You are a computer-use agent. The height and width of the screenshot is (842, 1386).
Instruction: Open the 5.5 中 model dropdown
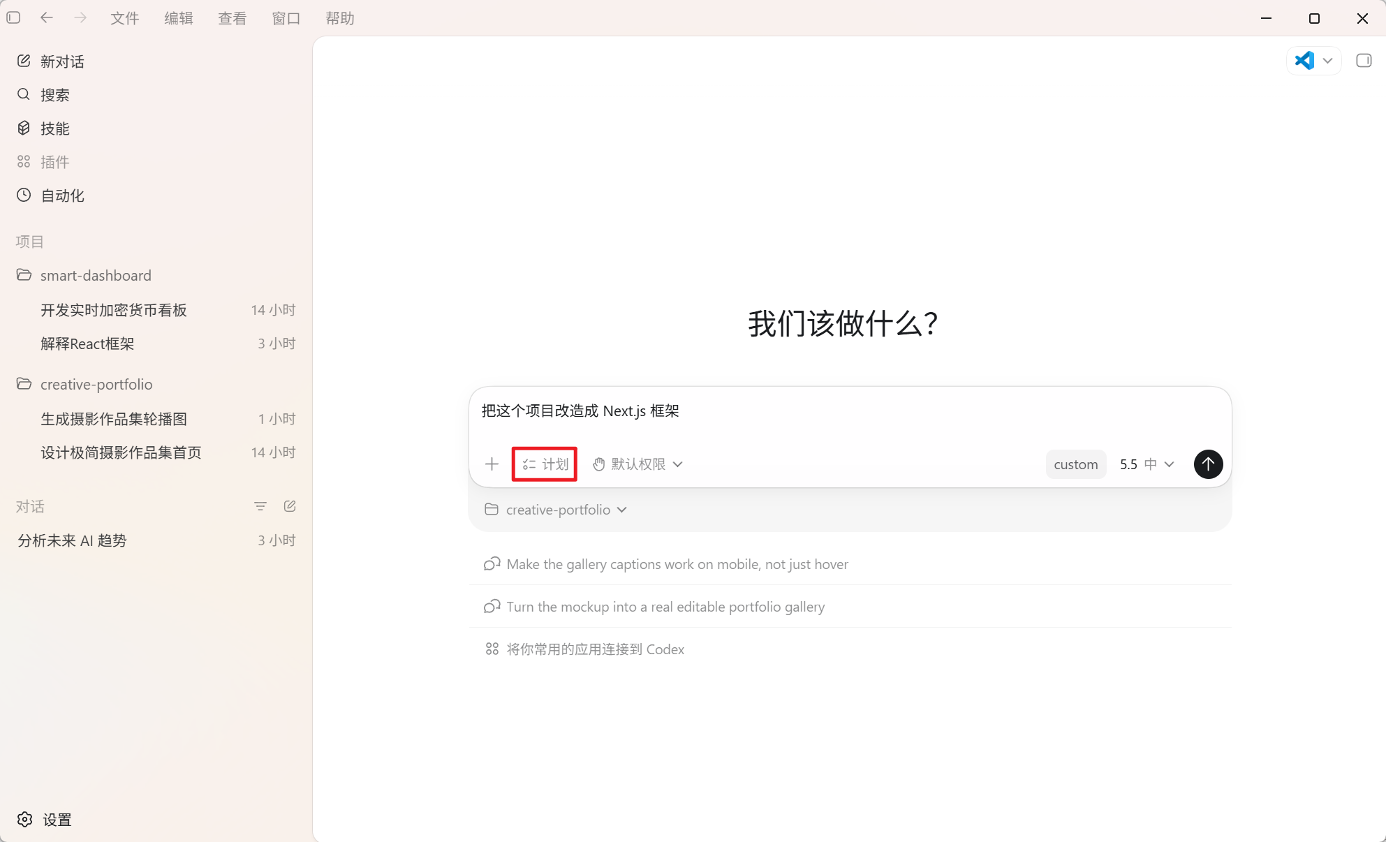pos(1147,464)
